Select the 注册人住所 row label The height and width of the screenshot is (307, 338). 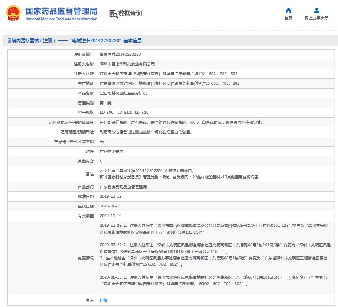coord(83,74)
